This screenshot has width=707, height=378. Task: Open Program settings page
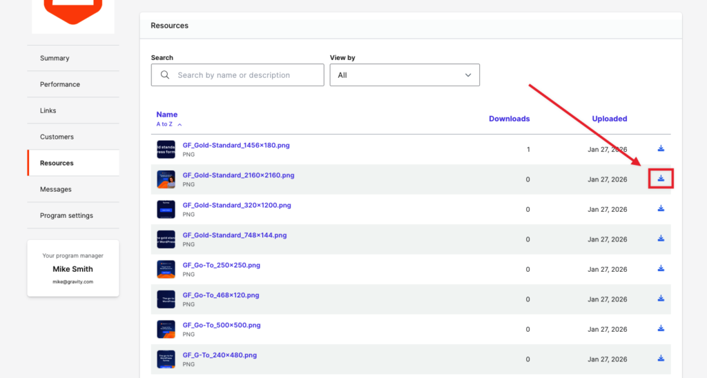click(x=66, y=216)
